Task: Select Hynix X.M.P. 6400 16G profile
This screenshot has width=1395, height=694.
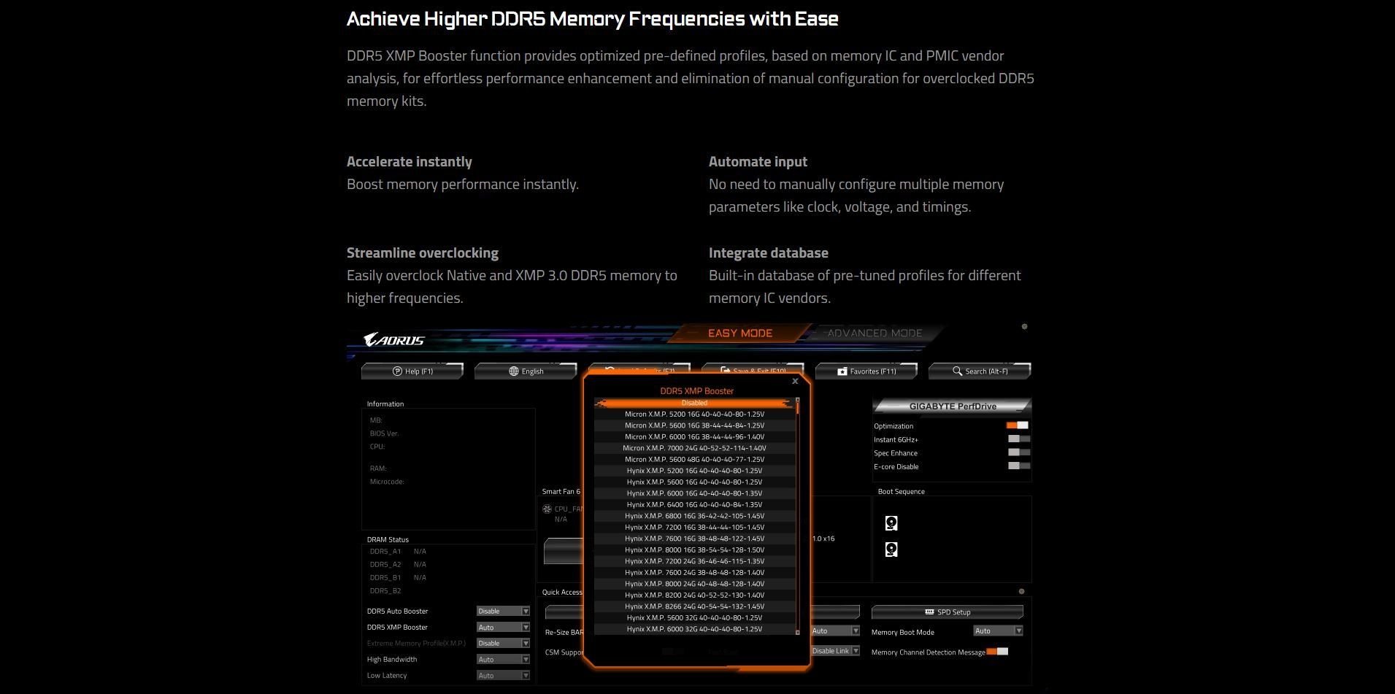Action: [694, 504]
